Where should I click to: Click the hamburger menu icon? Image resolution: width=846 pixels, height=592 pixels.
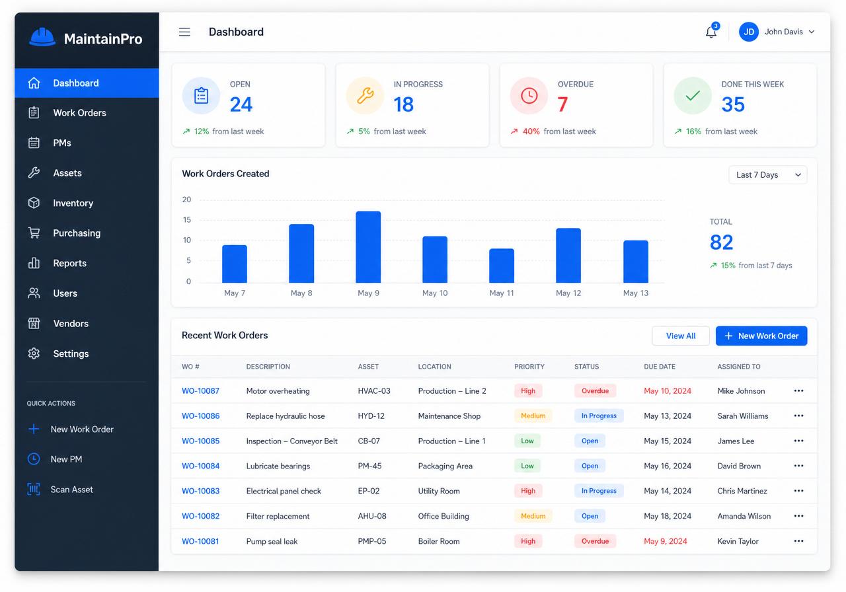pos(184,32)
